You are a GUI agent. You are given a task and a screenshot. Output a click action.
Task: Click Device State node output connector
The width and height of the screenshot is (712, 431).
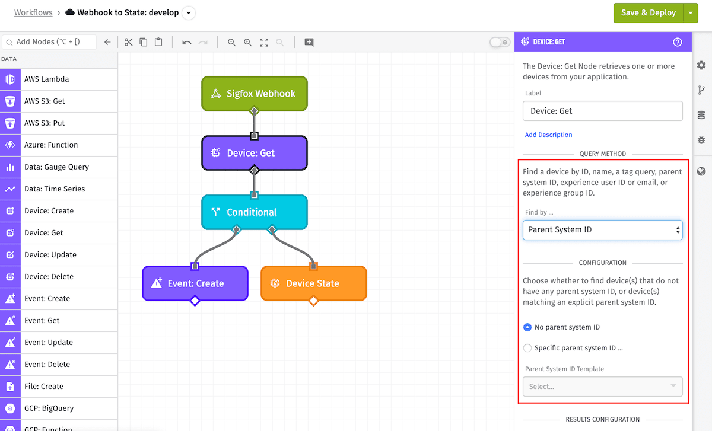point(314,301)
